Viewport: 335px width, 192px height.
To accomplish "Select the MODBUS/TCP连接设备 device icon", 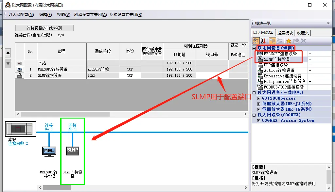I will coord(260,87).
